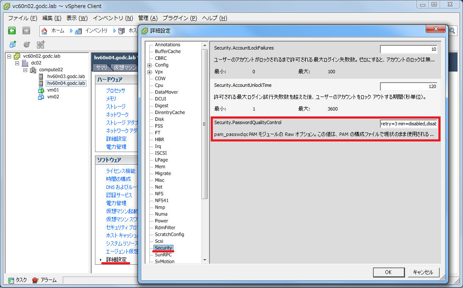The width and height of the screenshot is (463, 288).
Task: Open the ストレージ hardware link
Action: pos(115,107)
